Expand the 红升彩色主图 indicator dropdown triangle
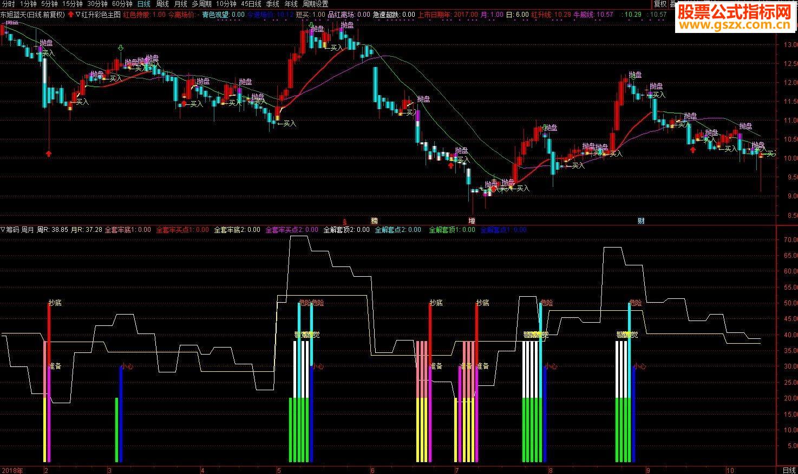 (x=79, y=15)
